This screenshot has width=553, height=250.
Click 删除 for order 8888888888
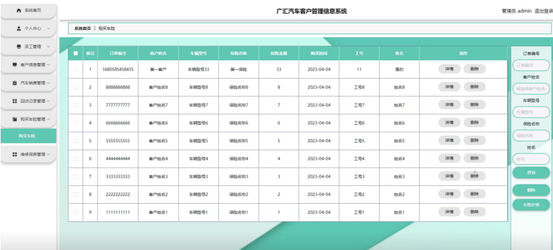point(474,87)
